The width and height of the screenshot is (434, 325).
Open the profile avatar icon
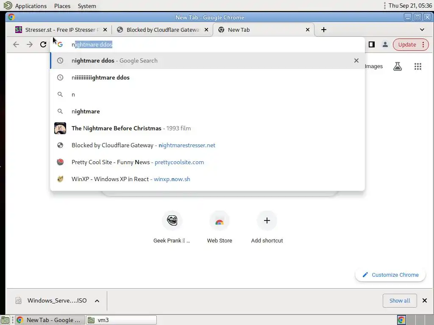385,44
